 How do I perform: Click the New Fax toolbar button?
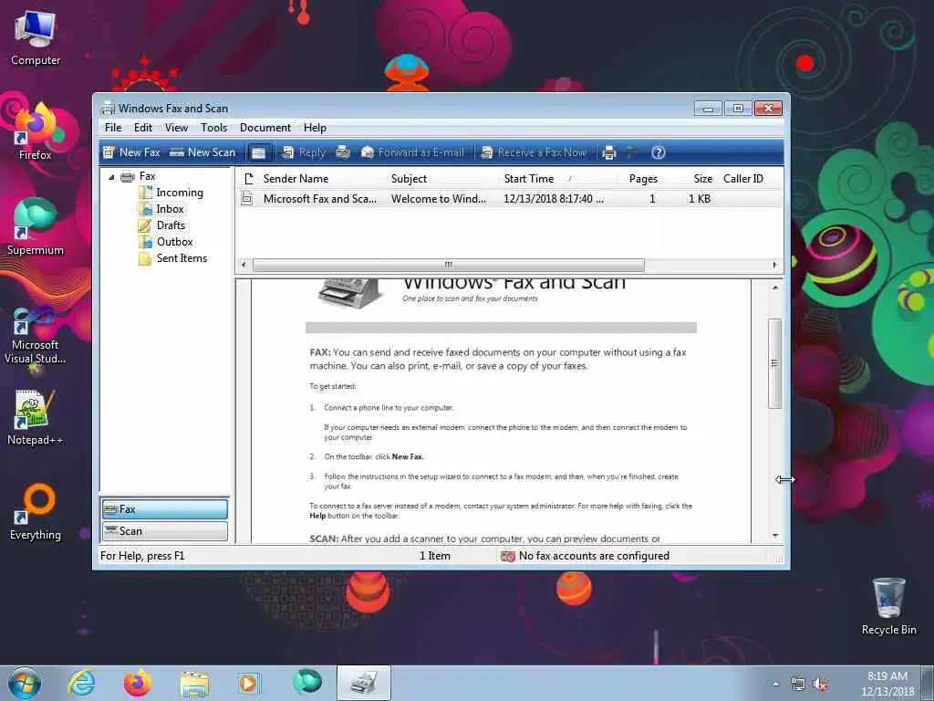pos(131,152)
